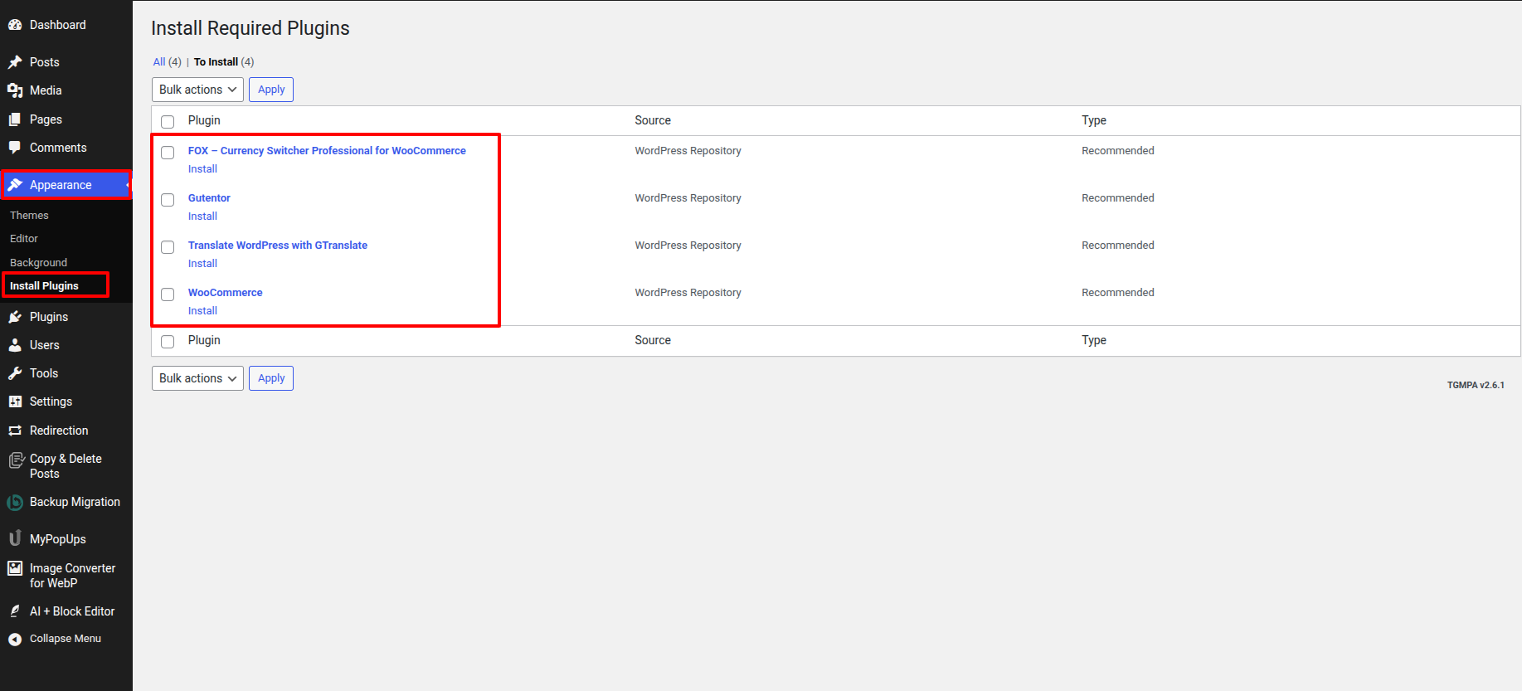Open the top Bulk actions dropdown
1522x691 pixels.
[197, 90]
